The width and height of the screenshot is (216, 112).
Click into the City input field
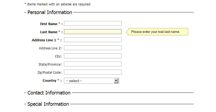pos(93,56)
